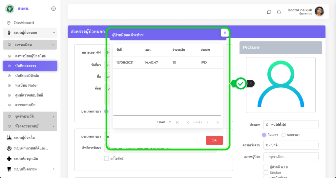The width and height of the screenshot is (336, 178).
Task: Jump to last page in table pagination
Action: pyautogui.click(x=218, y=122)
